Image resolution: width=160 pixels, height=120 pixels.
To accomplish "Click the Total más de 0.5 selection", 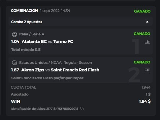I will 26,50.
